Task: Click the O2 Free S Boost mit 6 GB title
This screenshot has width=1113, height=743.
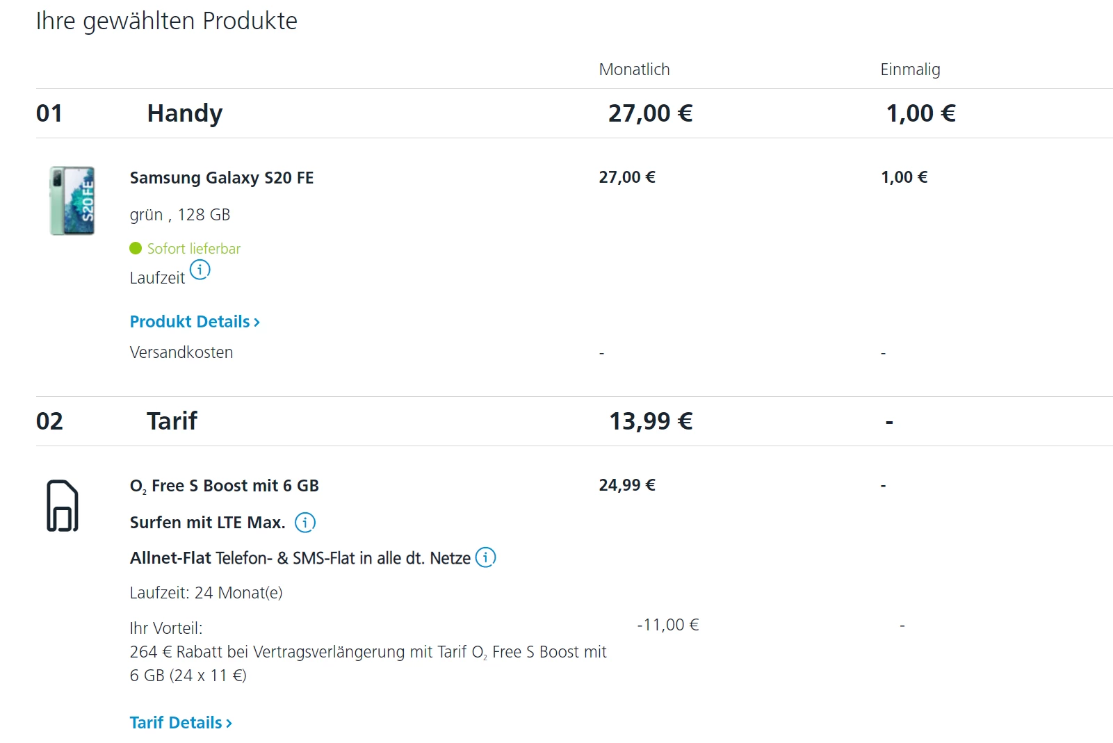Action: click(224, 486)
